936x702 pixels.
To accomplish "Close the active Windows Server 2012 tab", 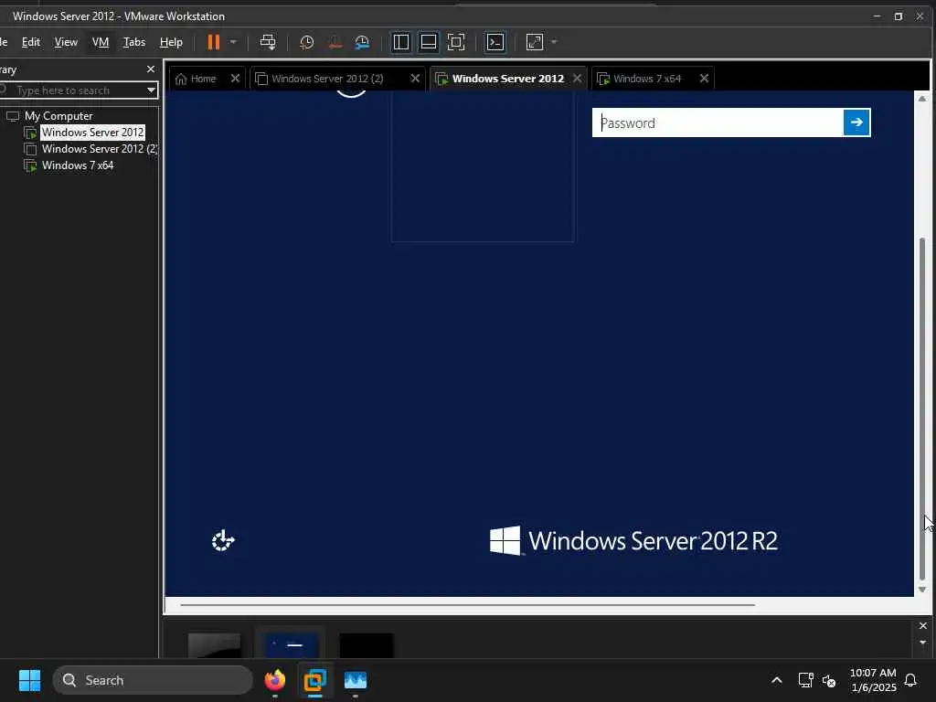I will tap(577, 79).
